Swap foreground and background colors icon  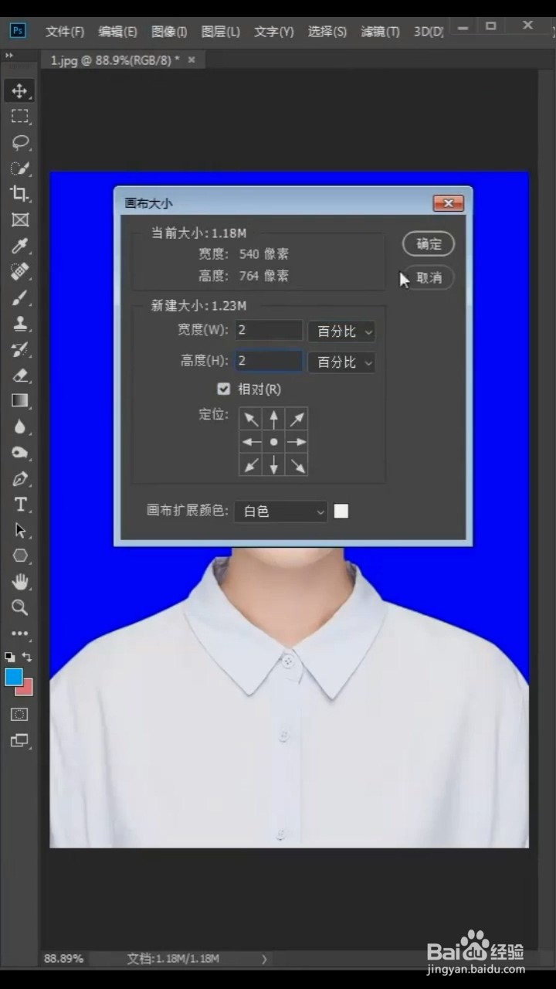click(x=27, y=657)
